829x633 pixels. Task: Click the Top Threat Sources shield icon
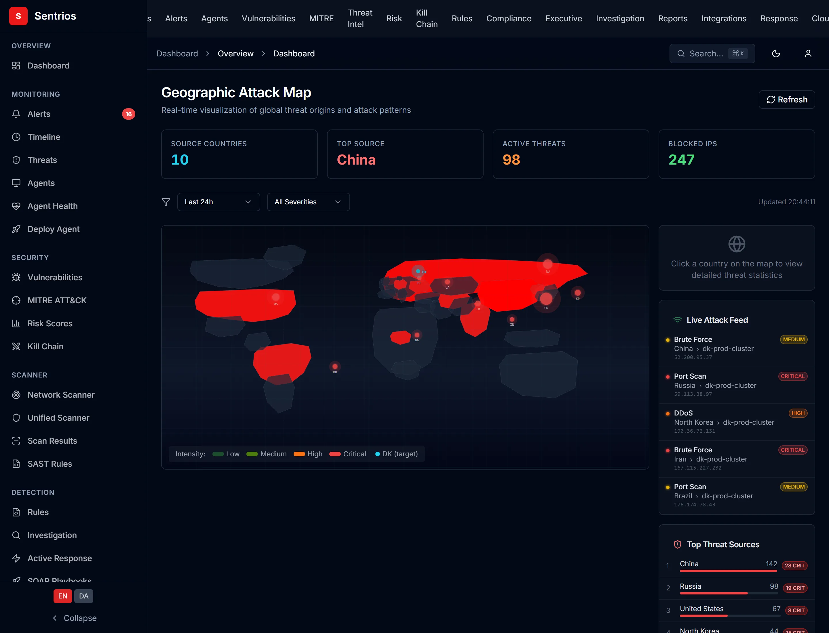click(x=678, y=544)
